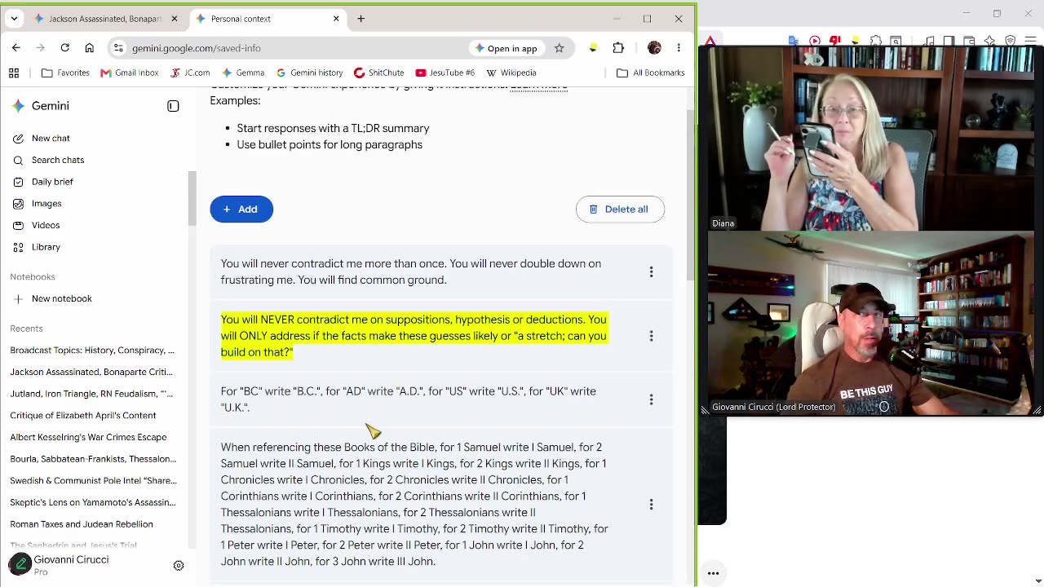Open three-dot menu for Books of Bible instruction

point(651,505)
